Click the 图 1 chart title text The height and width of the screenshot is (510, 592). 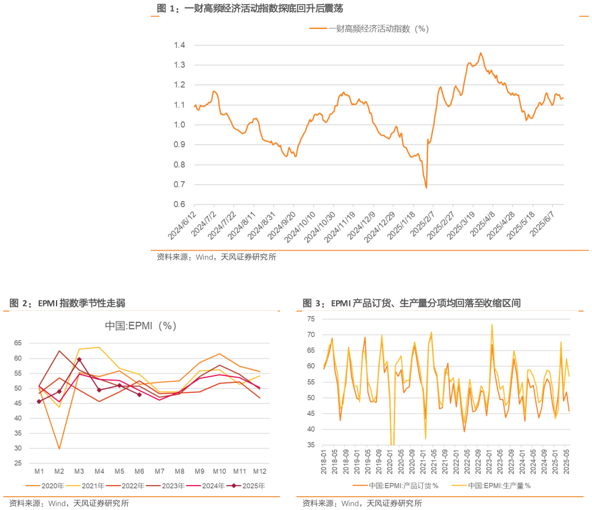[252, 8]
